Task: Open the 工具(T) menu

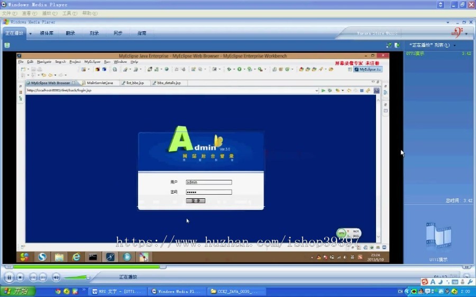Action: point(69,13)
